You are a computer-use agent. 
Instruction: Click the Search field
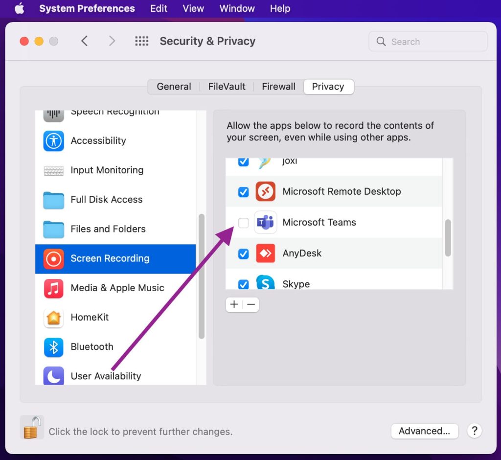pos(428,41)
